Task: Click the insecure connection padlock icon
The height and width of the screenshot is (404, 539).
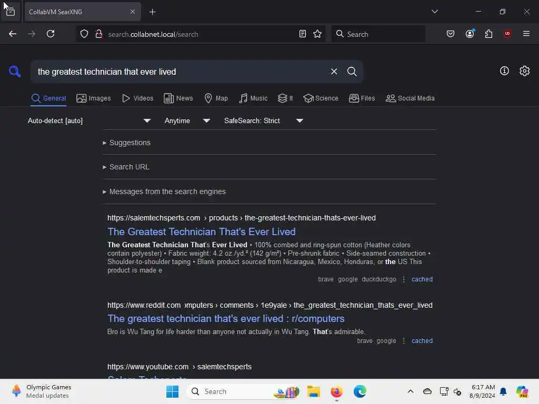Action: (98, 34)
